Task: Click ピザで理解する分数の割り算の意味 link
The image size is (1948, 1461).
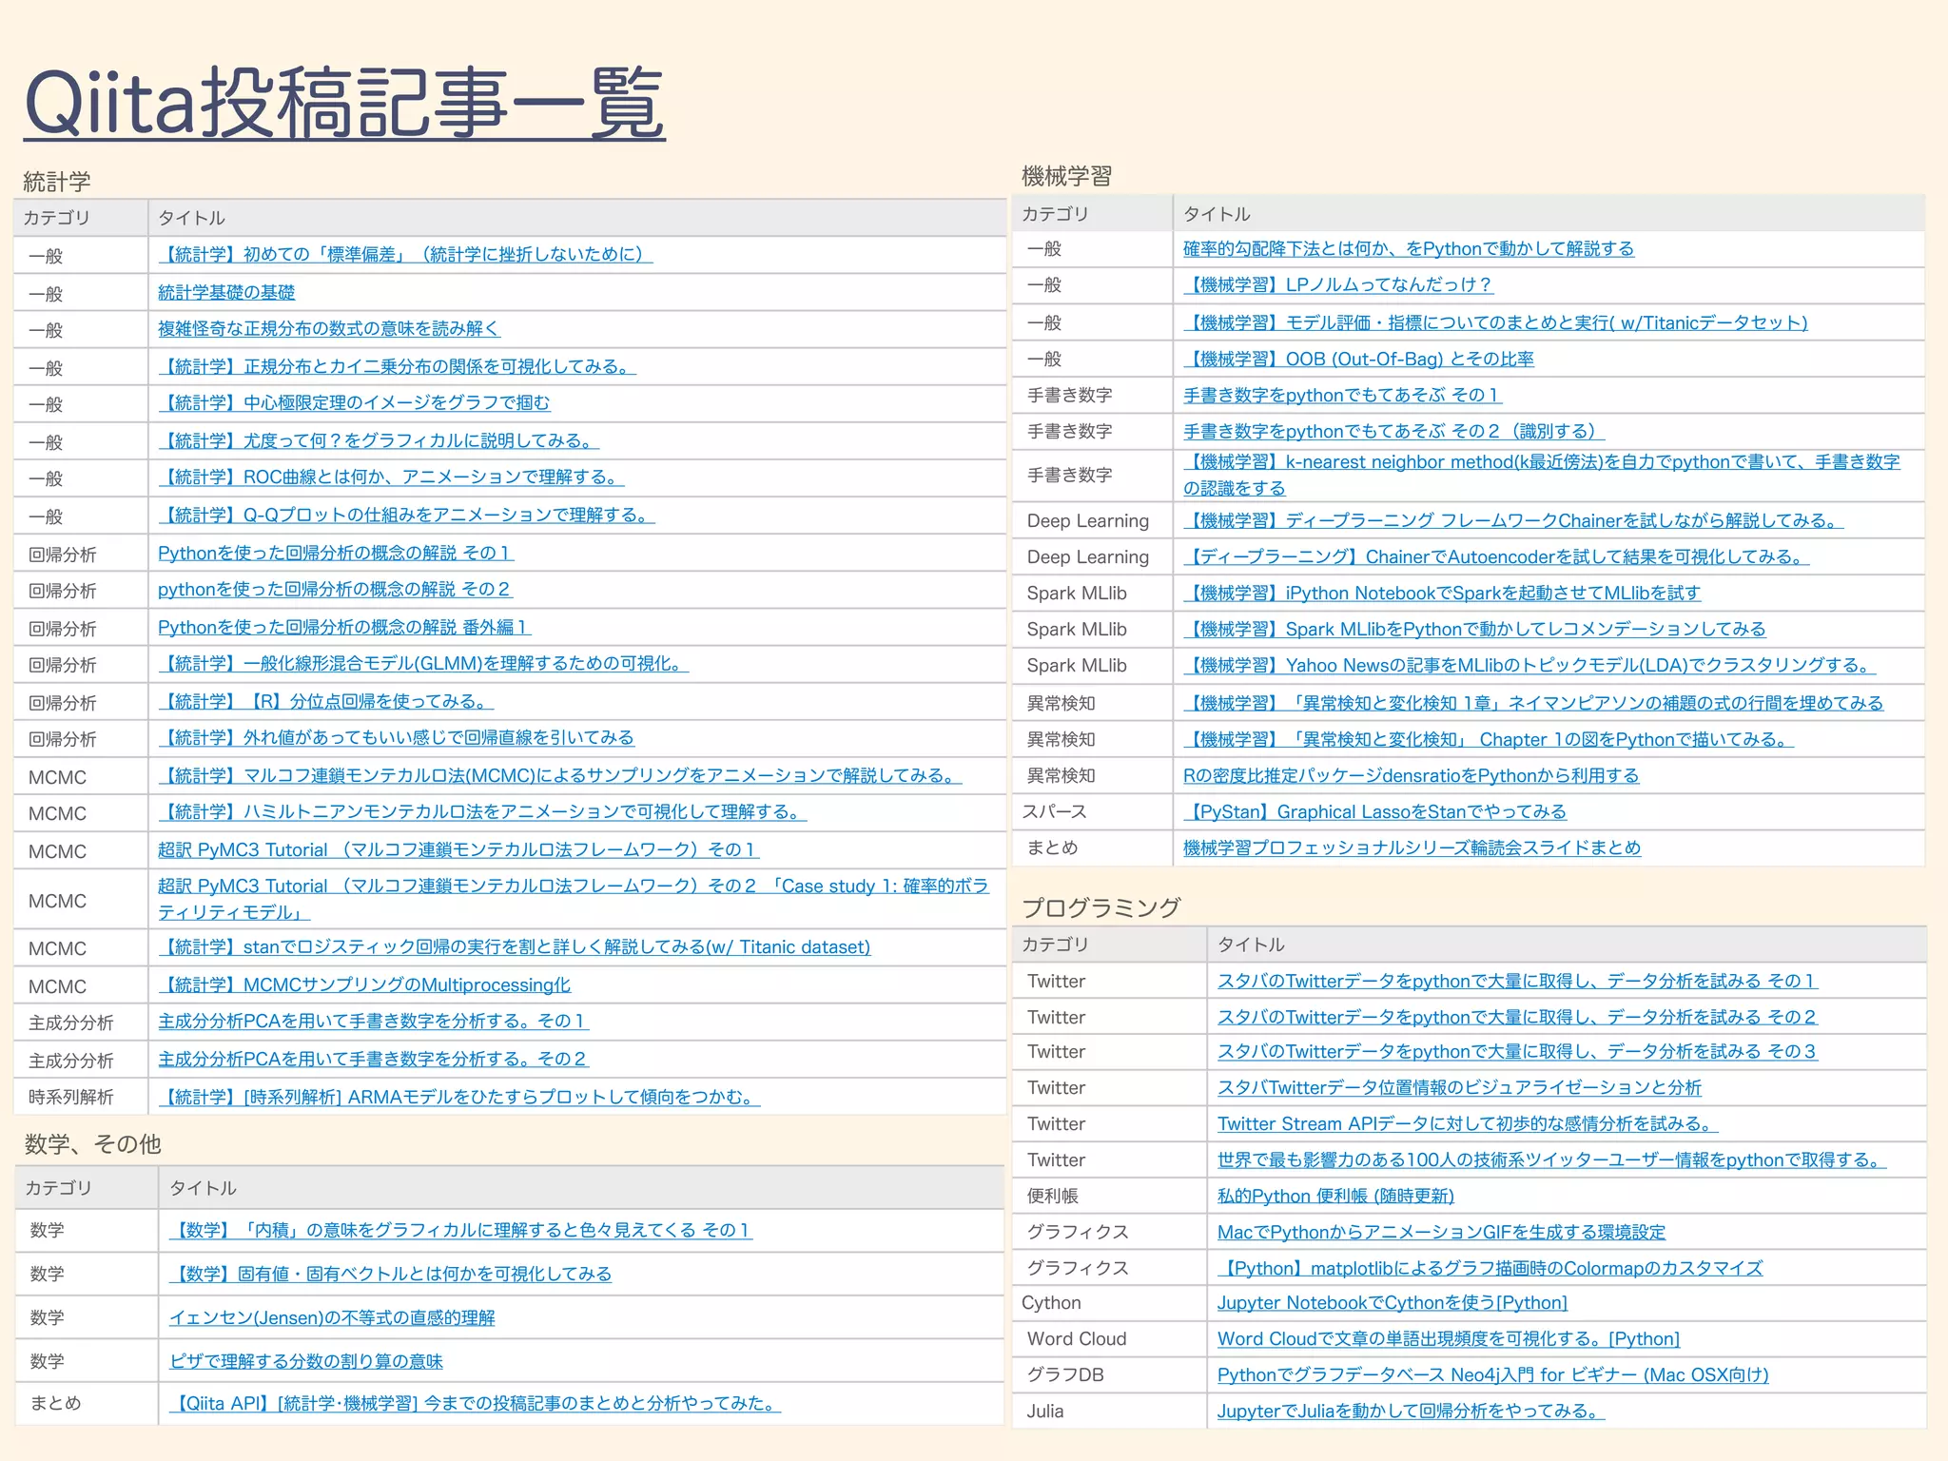Action: (x=305, y=1361)
